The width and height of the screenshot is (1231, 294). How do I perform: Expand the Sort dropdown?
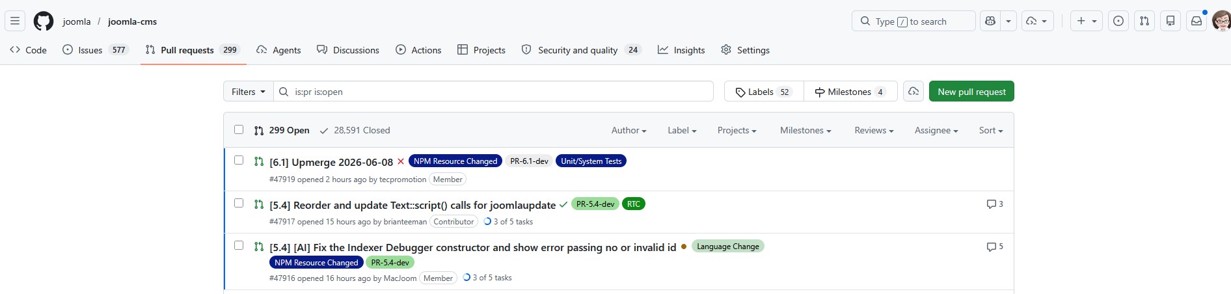click(991, 130)
